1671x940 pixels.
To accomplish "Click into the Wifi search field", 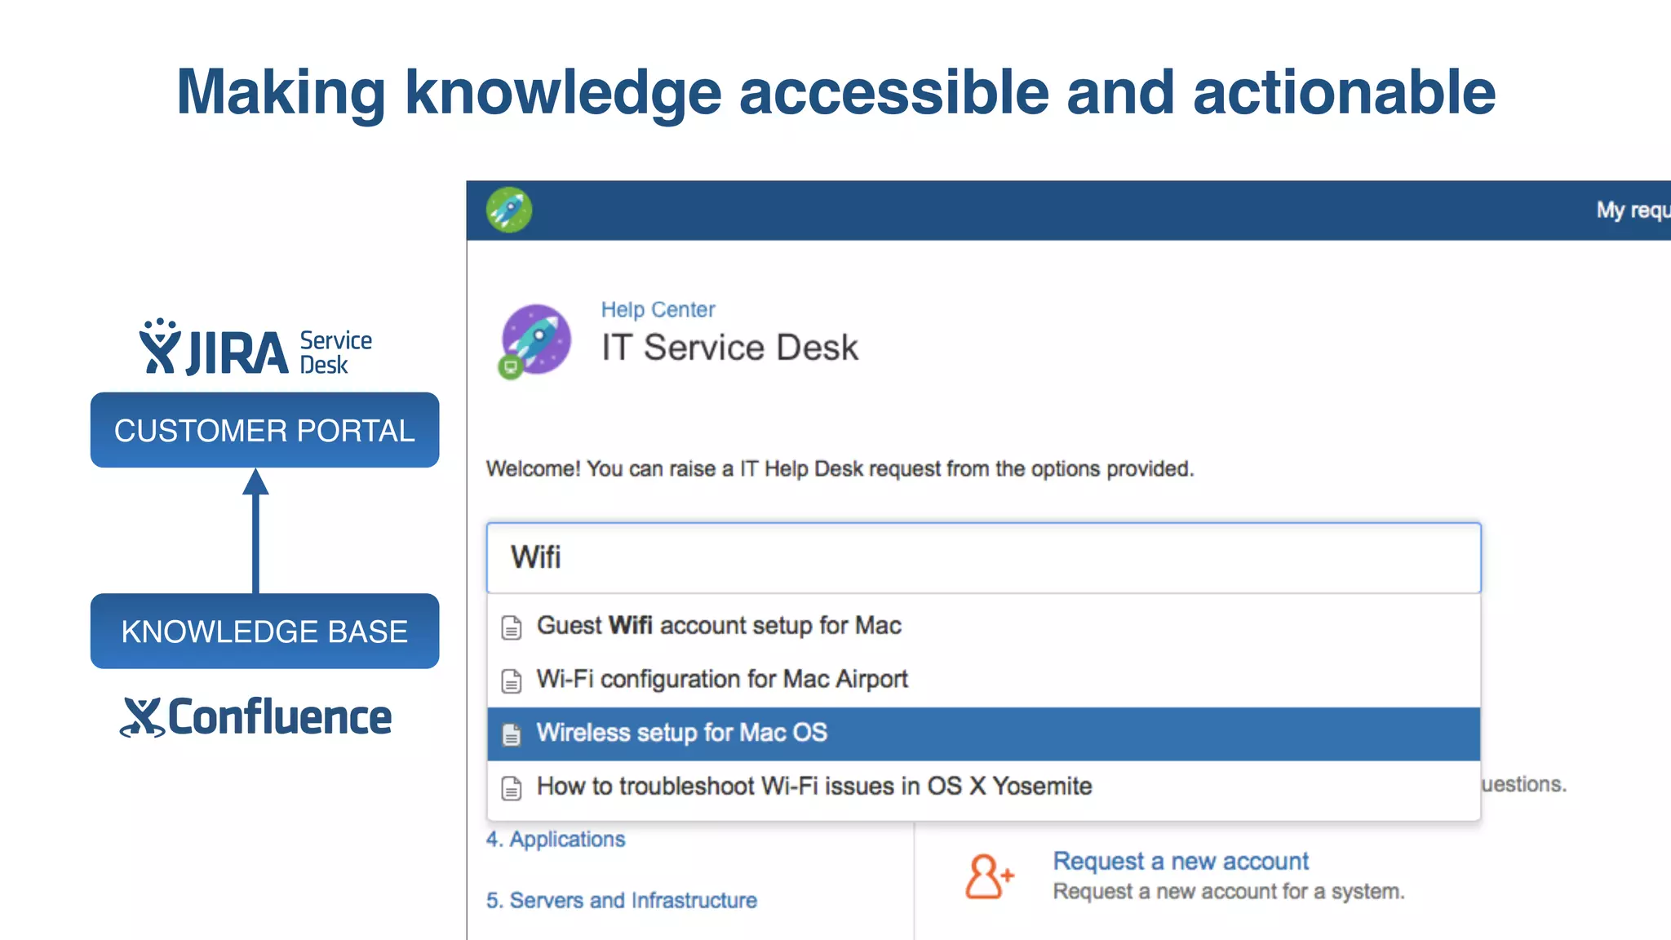I will [983, 558].
